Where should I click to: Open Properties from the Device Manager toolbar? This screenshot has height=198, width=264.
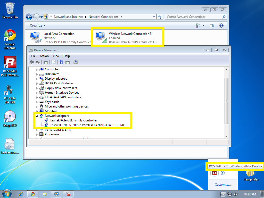coord(54,62)
